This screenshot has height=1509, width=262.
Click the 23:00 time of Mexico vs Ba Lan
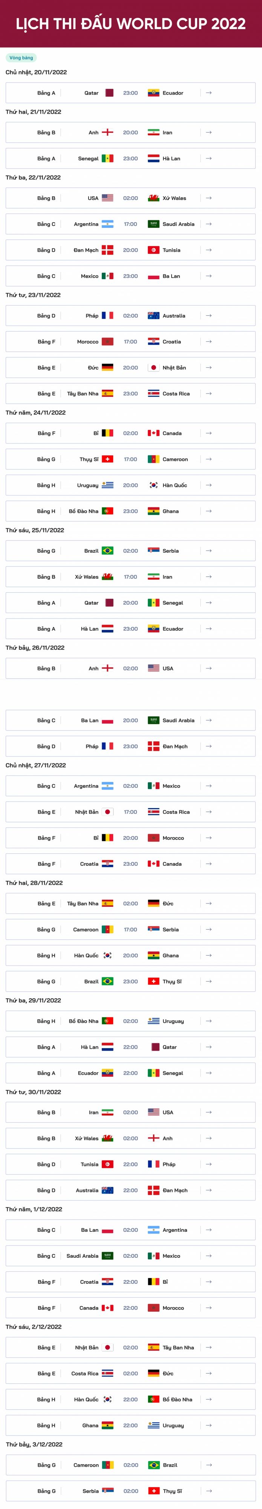point(130,276)
